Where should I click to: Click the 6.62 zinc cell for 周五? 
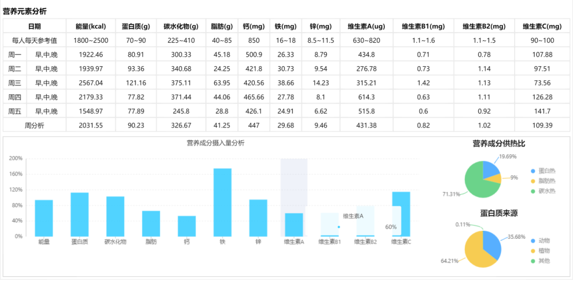click(321, 112)
